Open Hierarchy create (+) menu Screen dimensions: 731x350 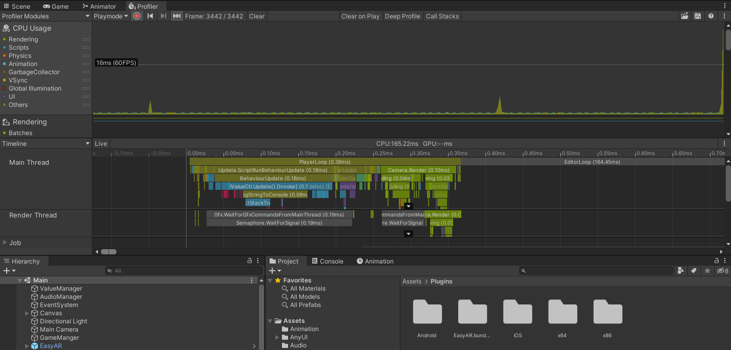tap(9, 271)
